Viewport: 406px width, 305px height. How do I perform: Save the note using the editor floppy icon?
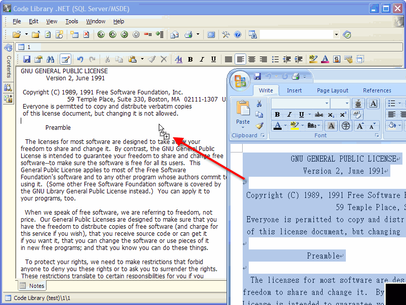coord(27,60)
